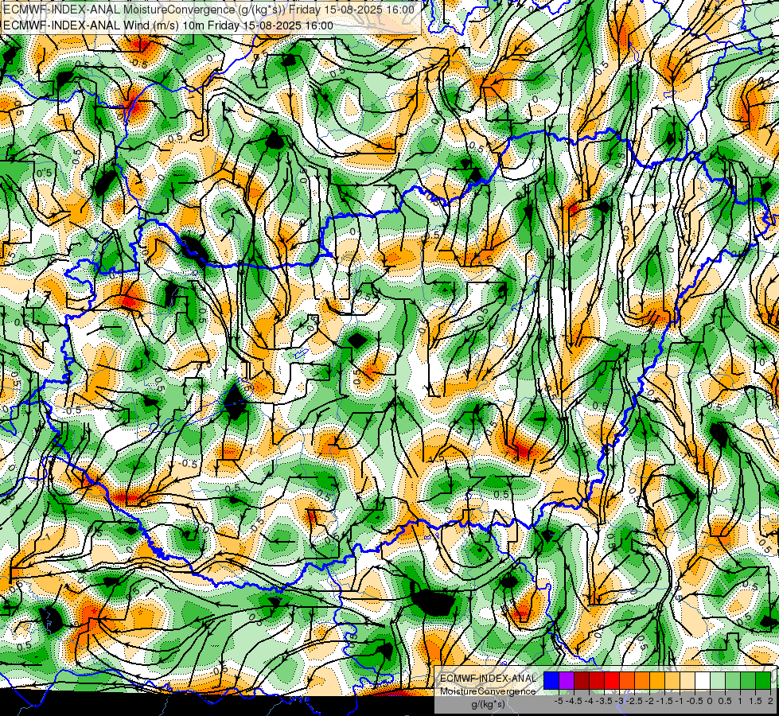Click the 0 tick label on the legend

(710, 701)
